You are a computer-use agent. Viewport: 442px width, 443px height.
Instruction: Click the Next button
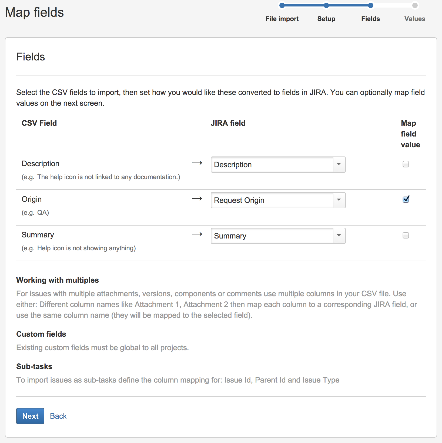(30, 416)
